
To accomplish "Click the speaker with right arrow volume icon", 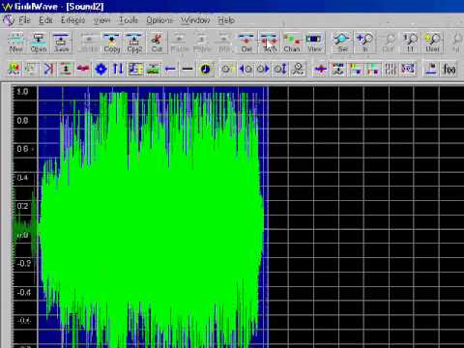I will (263, 69).
